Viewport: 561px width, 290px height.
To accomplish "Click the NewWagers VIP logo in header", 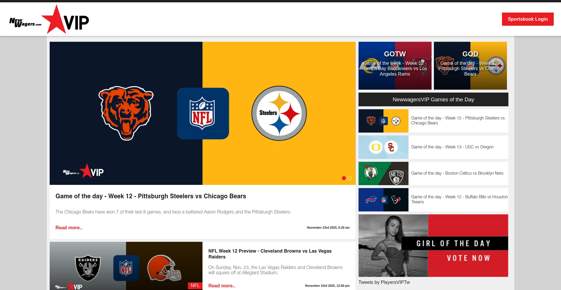I will (49, 20).
